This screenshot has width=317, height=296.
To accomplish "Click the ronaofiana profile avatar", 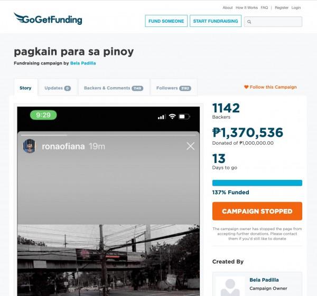I will (30, 146).
